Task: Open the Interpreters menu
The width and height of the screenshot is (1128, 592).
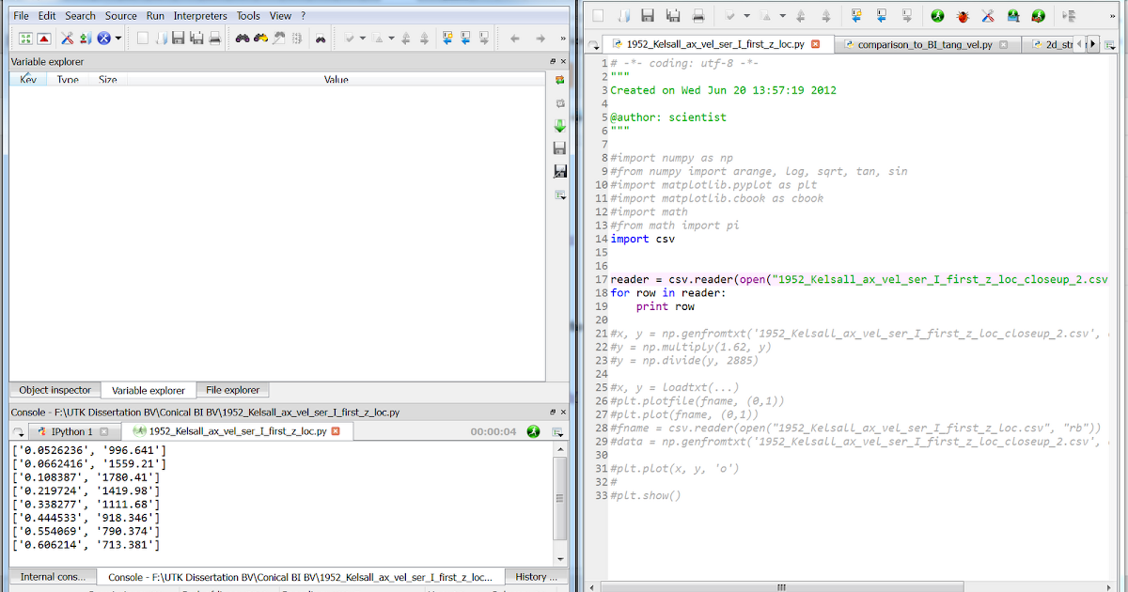Action: (x=200, y=16)
